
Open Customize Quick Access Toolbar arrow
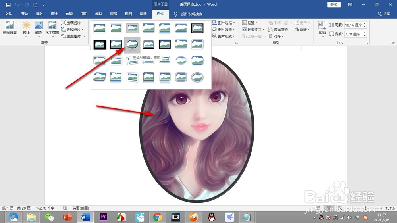point(44,4)
